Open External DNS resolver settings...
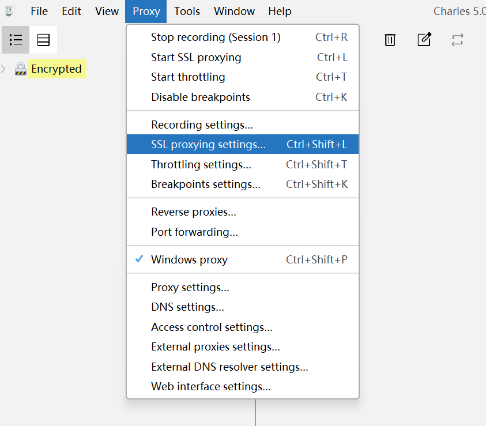Screen dimensions: 486x426 coord(243,367)
